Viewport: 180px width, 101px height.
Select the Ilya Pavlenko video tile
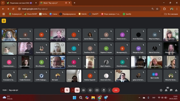25,49
